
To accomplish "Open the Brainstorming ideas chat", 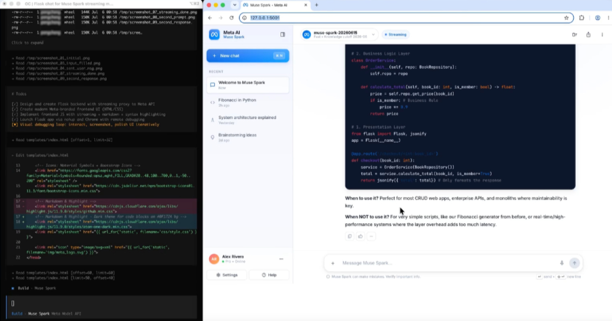I will click(247, 137).
